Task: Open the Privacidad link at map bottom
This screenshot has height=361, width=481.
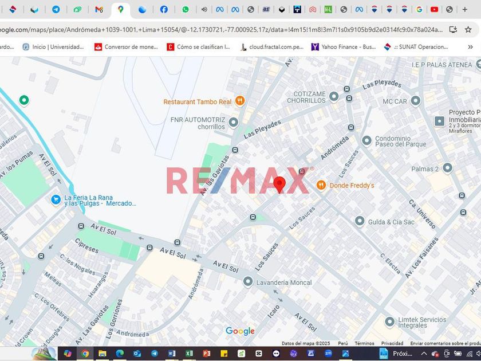Action: pos(392,343)
